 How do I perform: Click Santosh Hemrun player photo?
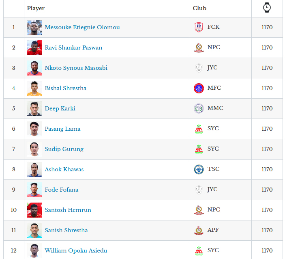[x=34, y=210]
